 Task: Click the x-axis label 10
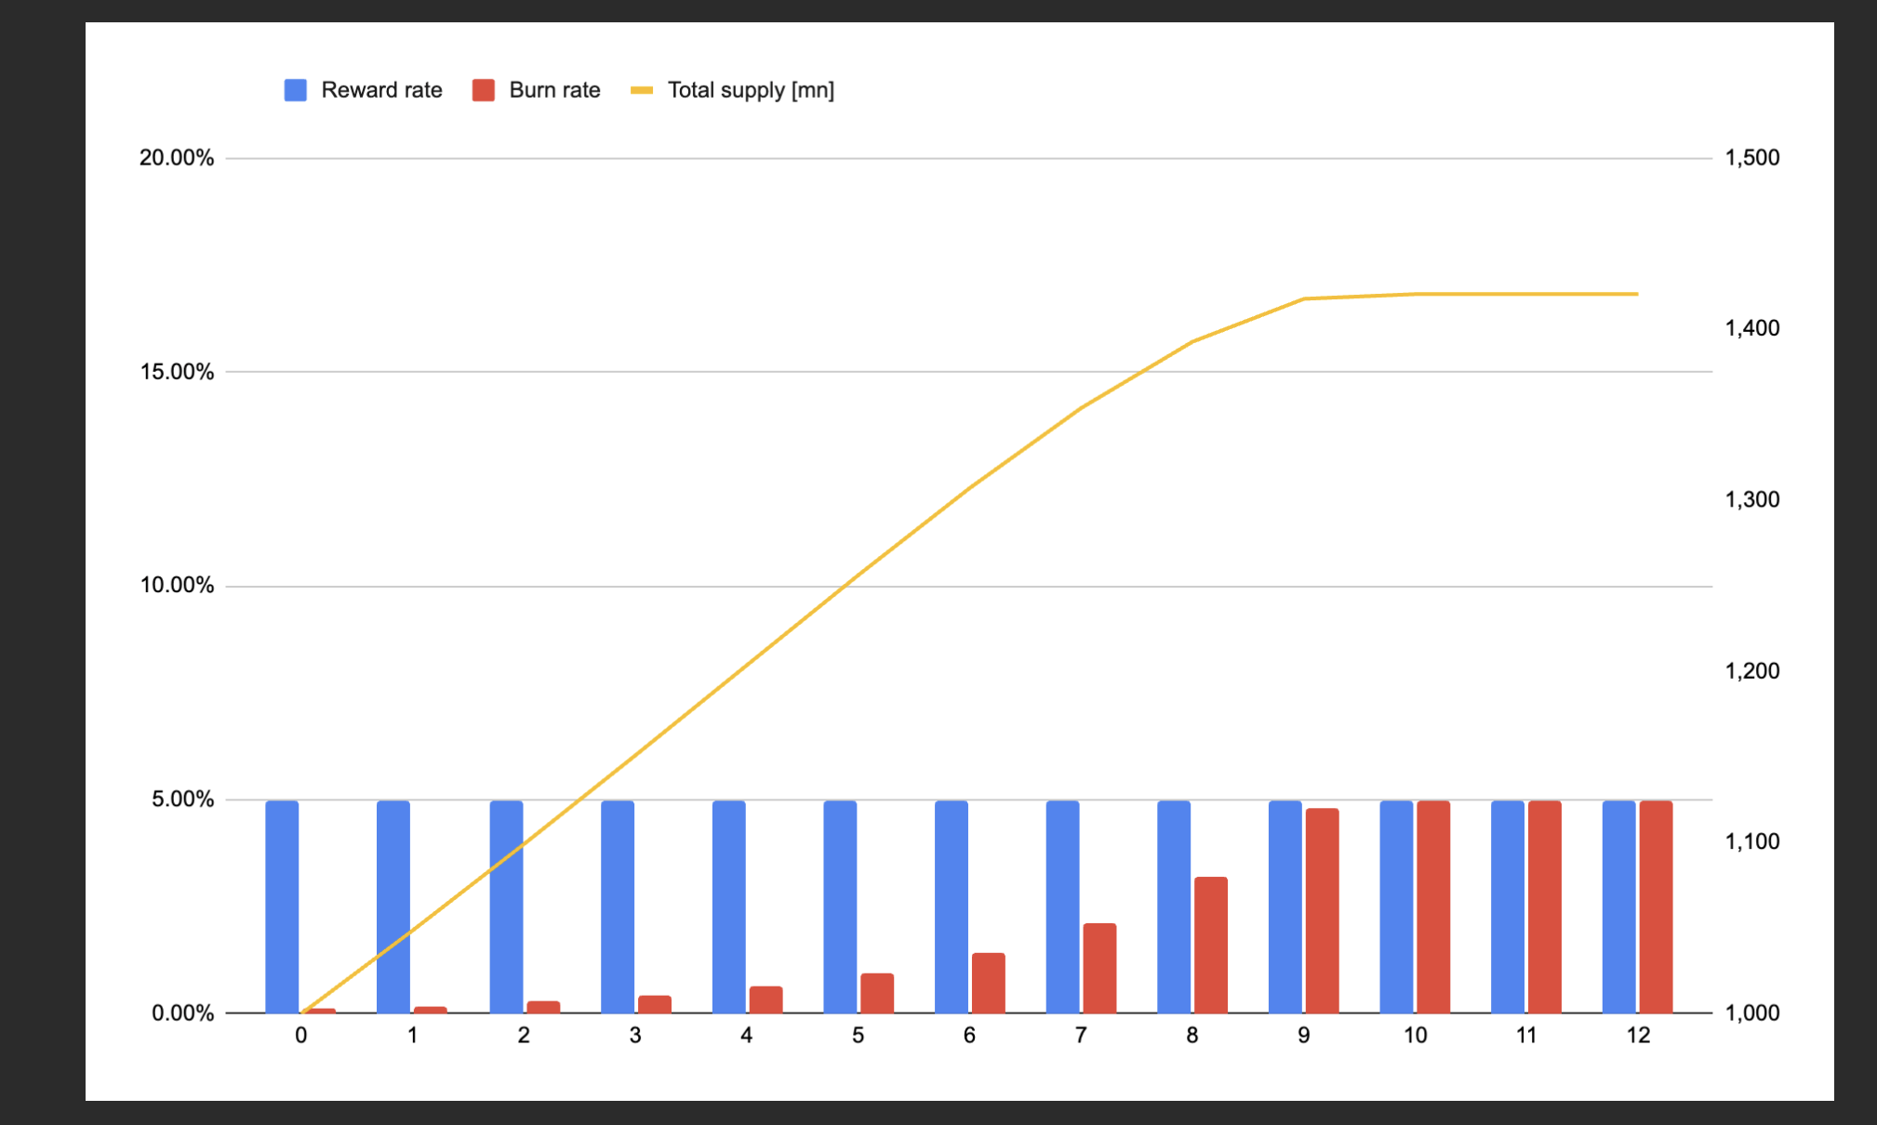click(x=1416, y=1036)
